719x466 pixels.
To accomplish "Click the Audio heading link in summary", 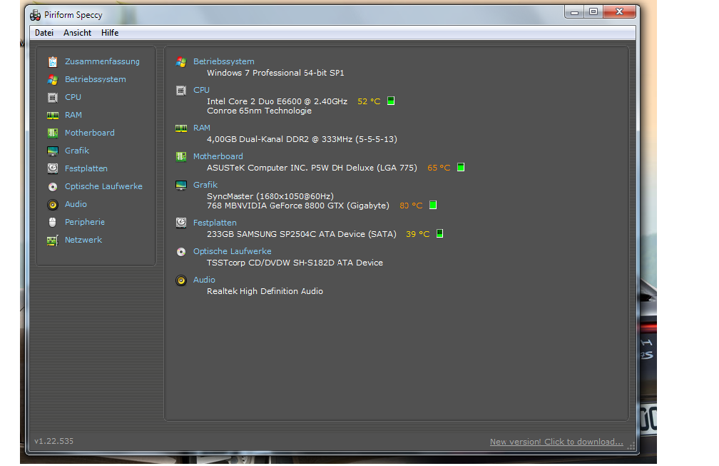I will [x=204, y=280].
